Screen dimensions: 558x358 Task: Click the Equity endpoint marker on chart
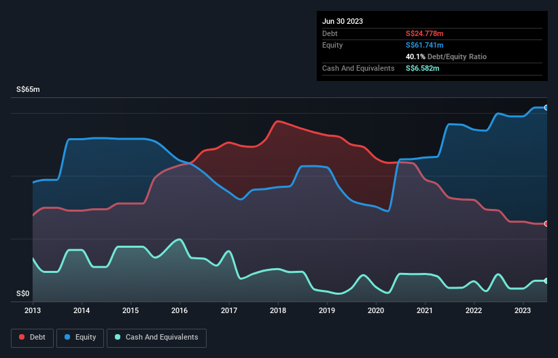(546, 108)
